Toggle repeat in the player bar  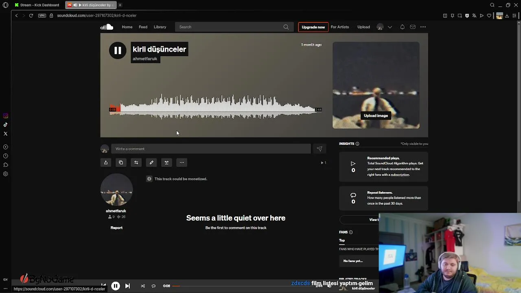coord(153,286)
